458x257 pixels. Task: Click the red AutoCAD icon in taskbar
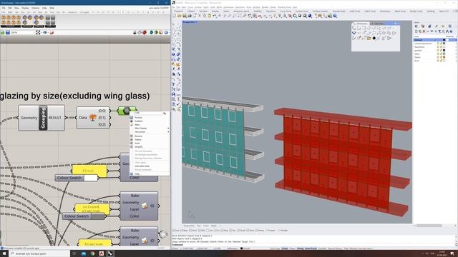coord(102,253)
